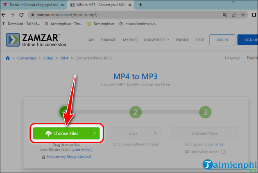
Task: Click the LOG IN button
Action: point(222,40)
